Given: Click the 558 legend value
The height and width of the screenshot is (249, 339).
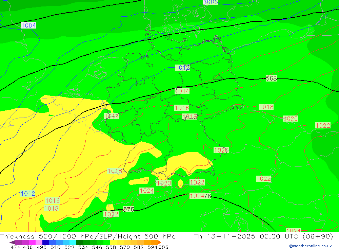Looking at the screenshot, I should coord(111,247).
